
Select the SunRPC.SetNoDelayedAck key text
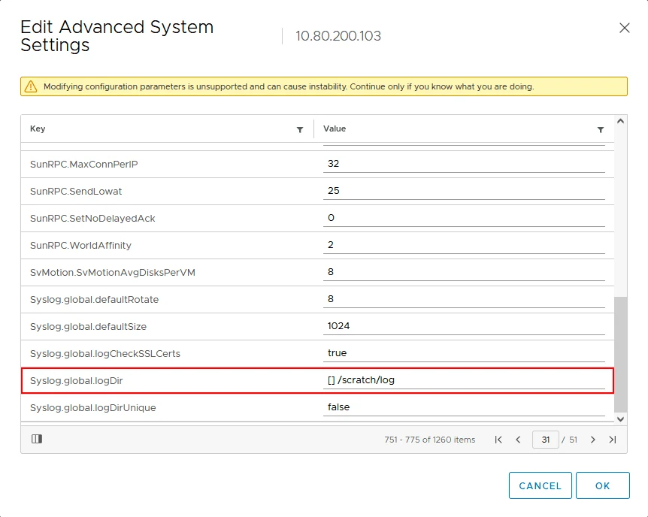point(92,219)
